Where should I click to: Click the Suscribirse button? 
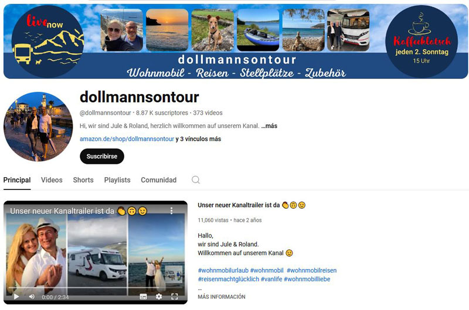pos(101,156)
